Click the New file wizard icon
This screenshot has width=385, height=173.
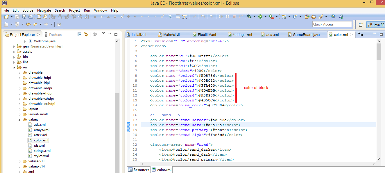(6, 17)
